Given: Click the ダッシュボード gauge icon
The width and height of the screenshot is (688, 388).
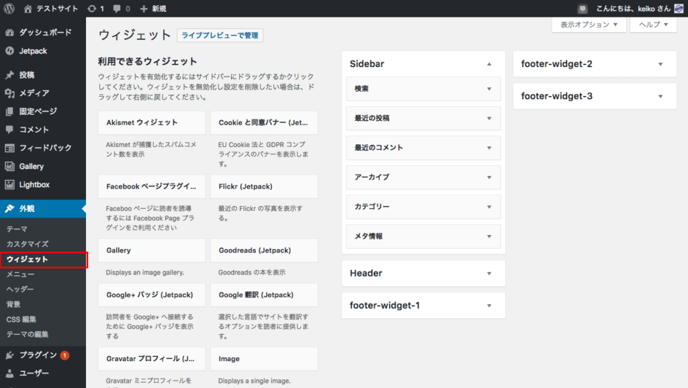Looking at the screenshot, I should [9, 32].
